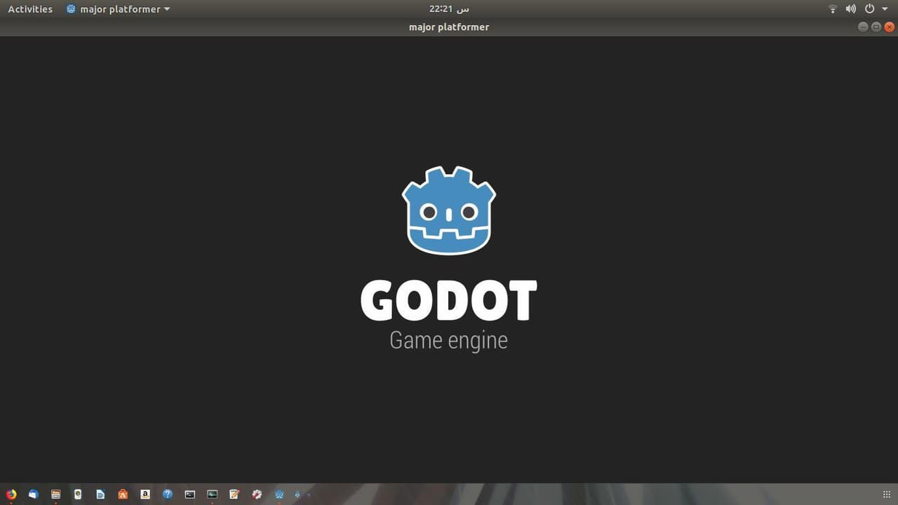Open the Help question-mark icon
The image size is (898, 505).
(168, 494)
